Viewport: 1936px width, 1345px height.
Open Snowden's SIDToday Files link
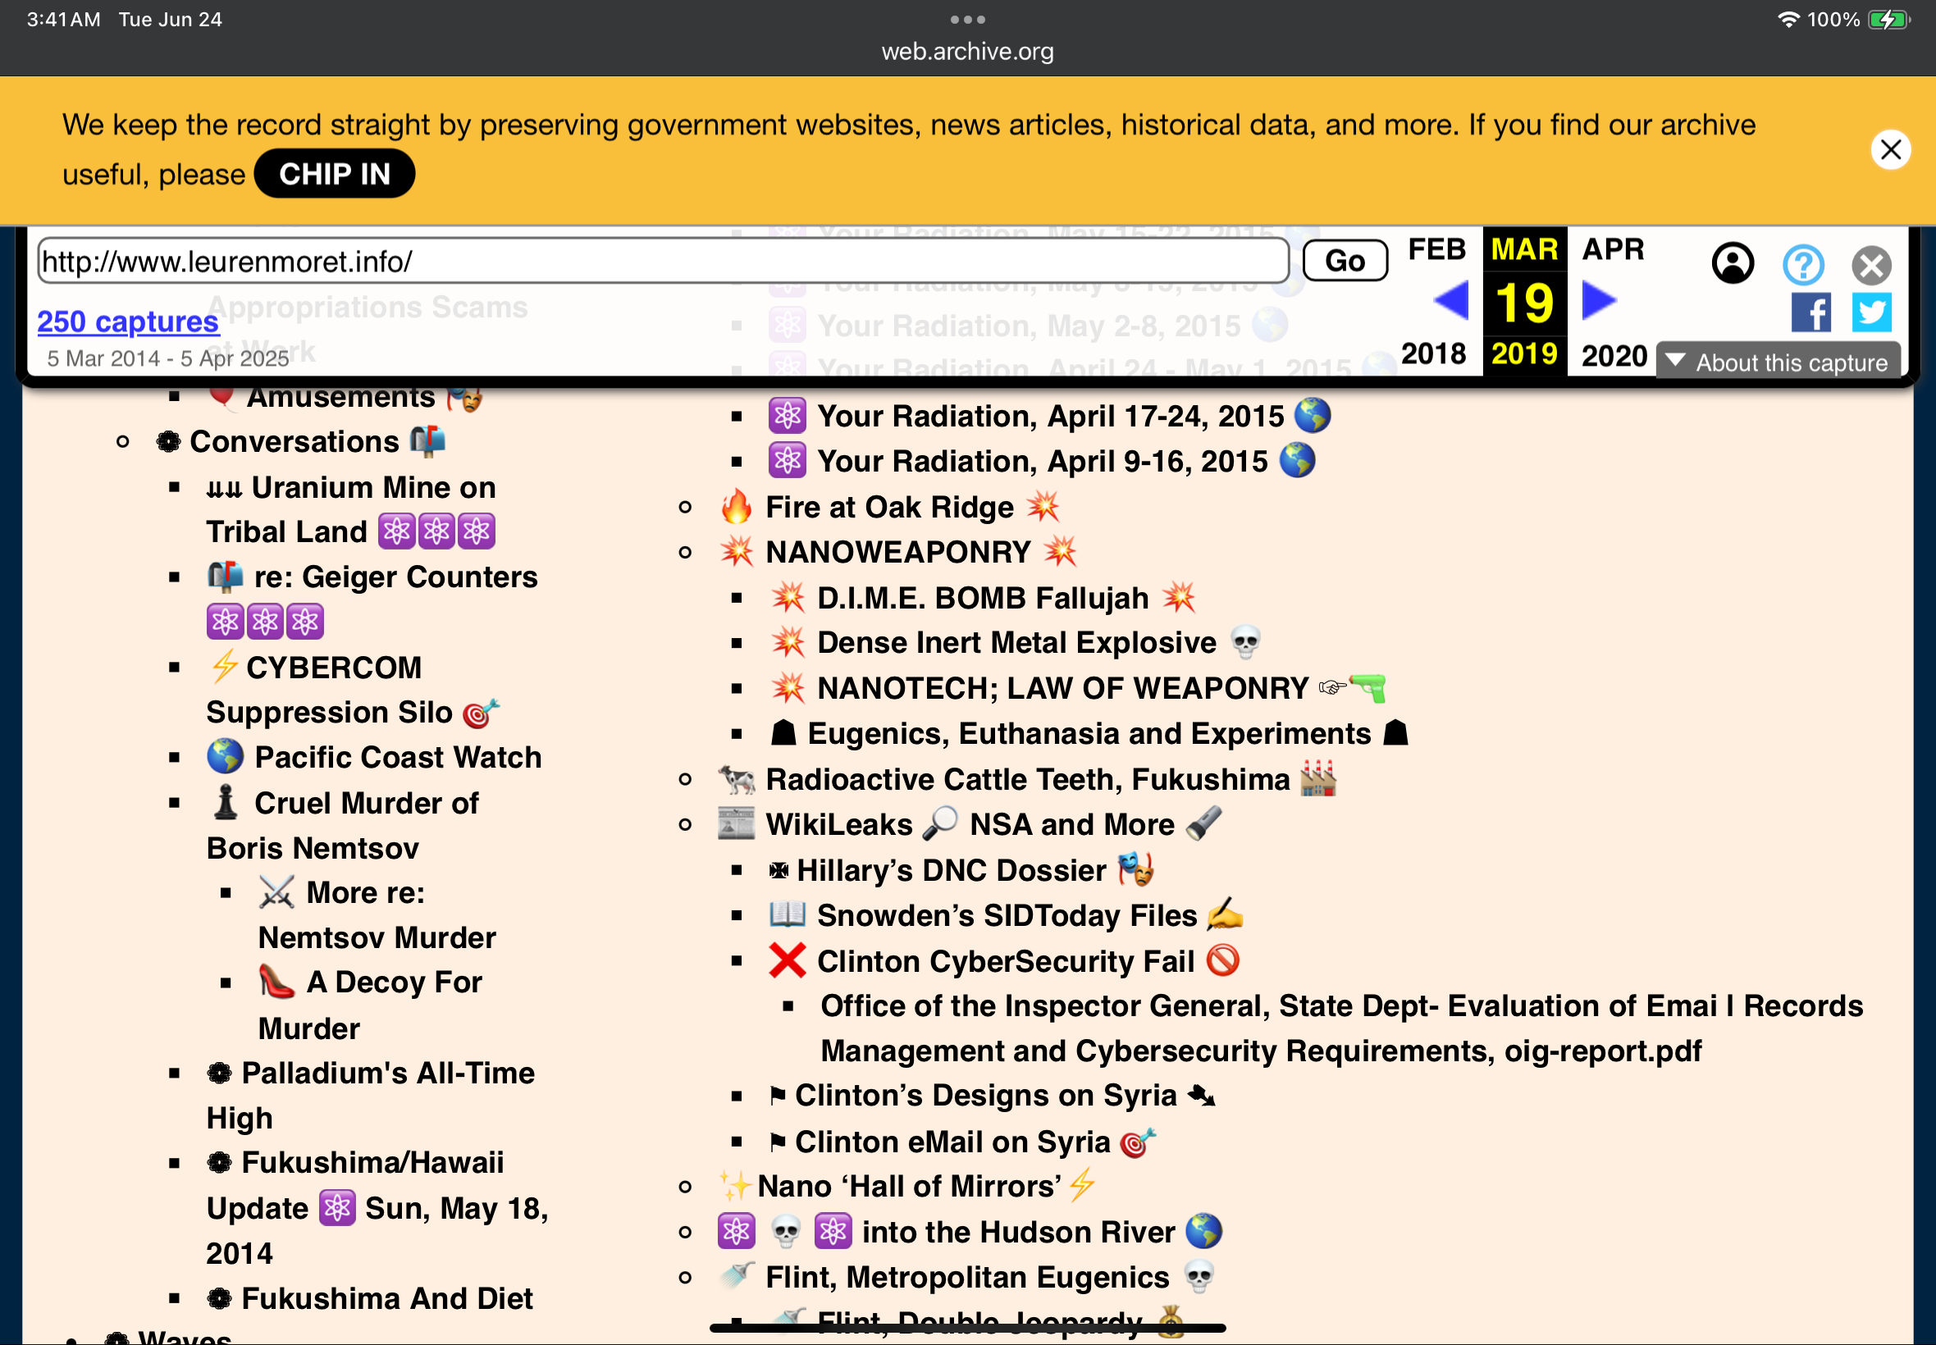(1006, 915)
